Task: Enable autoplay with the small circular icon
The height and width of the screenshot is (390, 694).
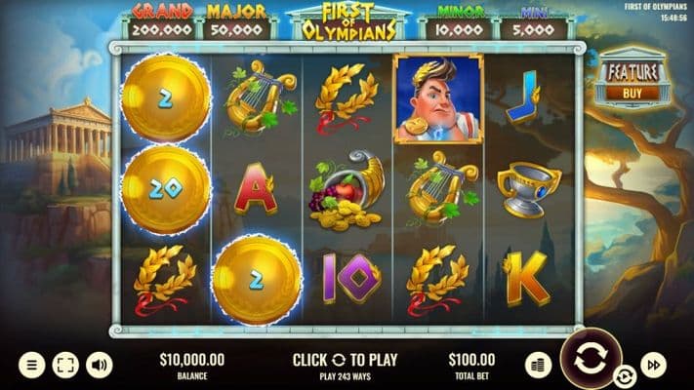Action: (625, 377)
